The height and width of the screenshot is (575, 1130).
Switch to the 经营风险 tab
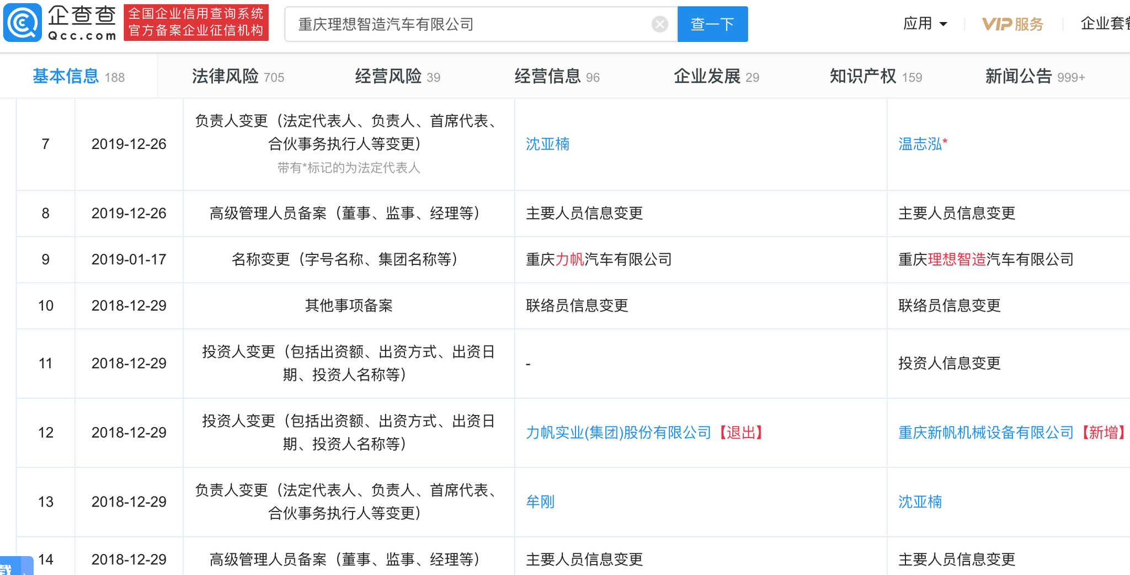tap(397, 77)
